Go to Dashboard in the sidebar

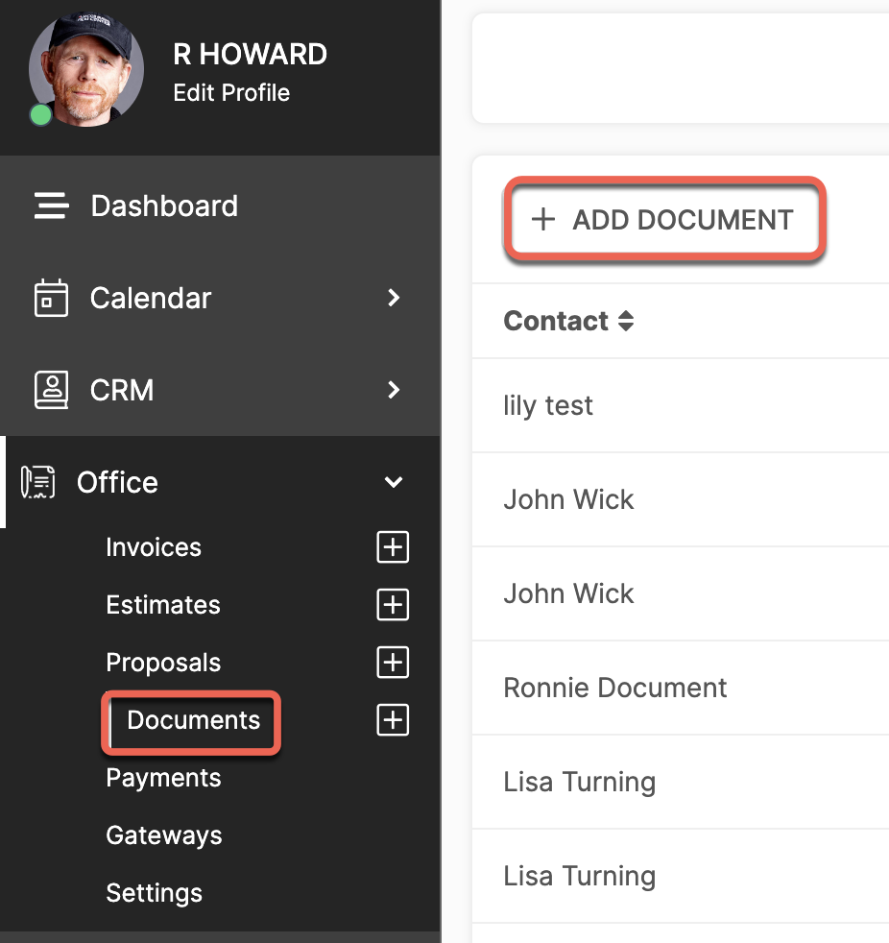click(164, 206)
